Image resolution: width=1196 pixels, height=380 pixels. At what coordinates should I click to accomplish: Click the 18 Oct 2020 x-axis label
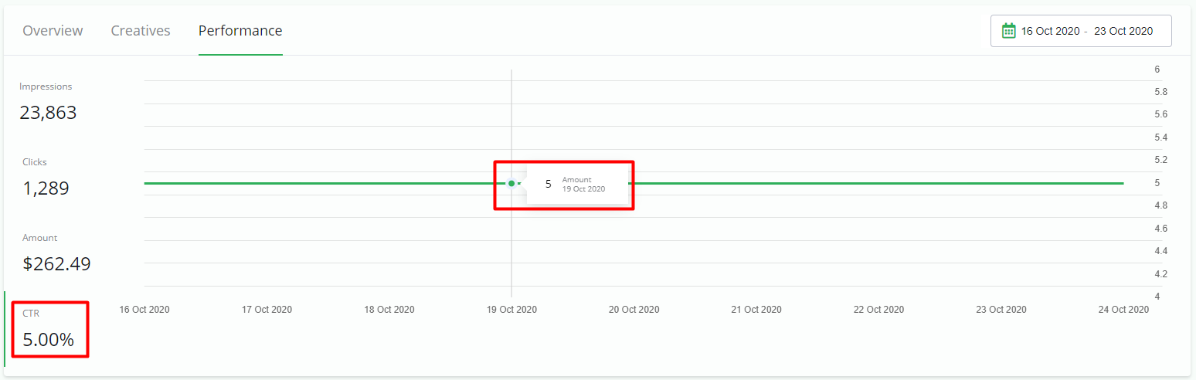point(389,310)
